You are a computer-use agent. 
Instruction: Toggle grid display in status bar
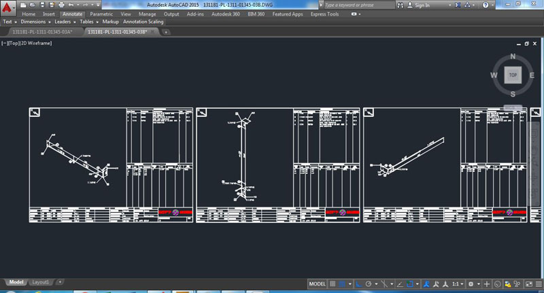[x=333, y=283]
